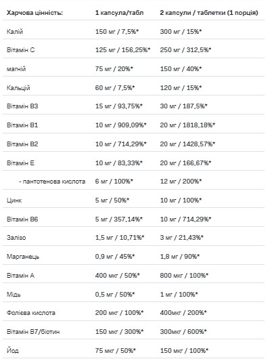Click the Вітамін B3 row label
Screen dimensions: 270x359
pyautogui.click(x=22, y=106)
